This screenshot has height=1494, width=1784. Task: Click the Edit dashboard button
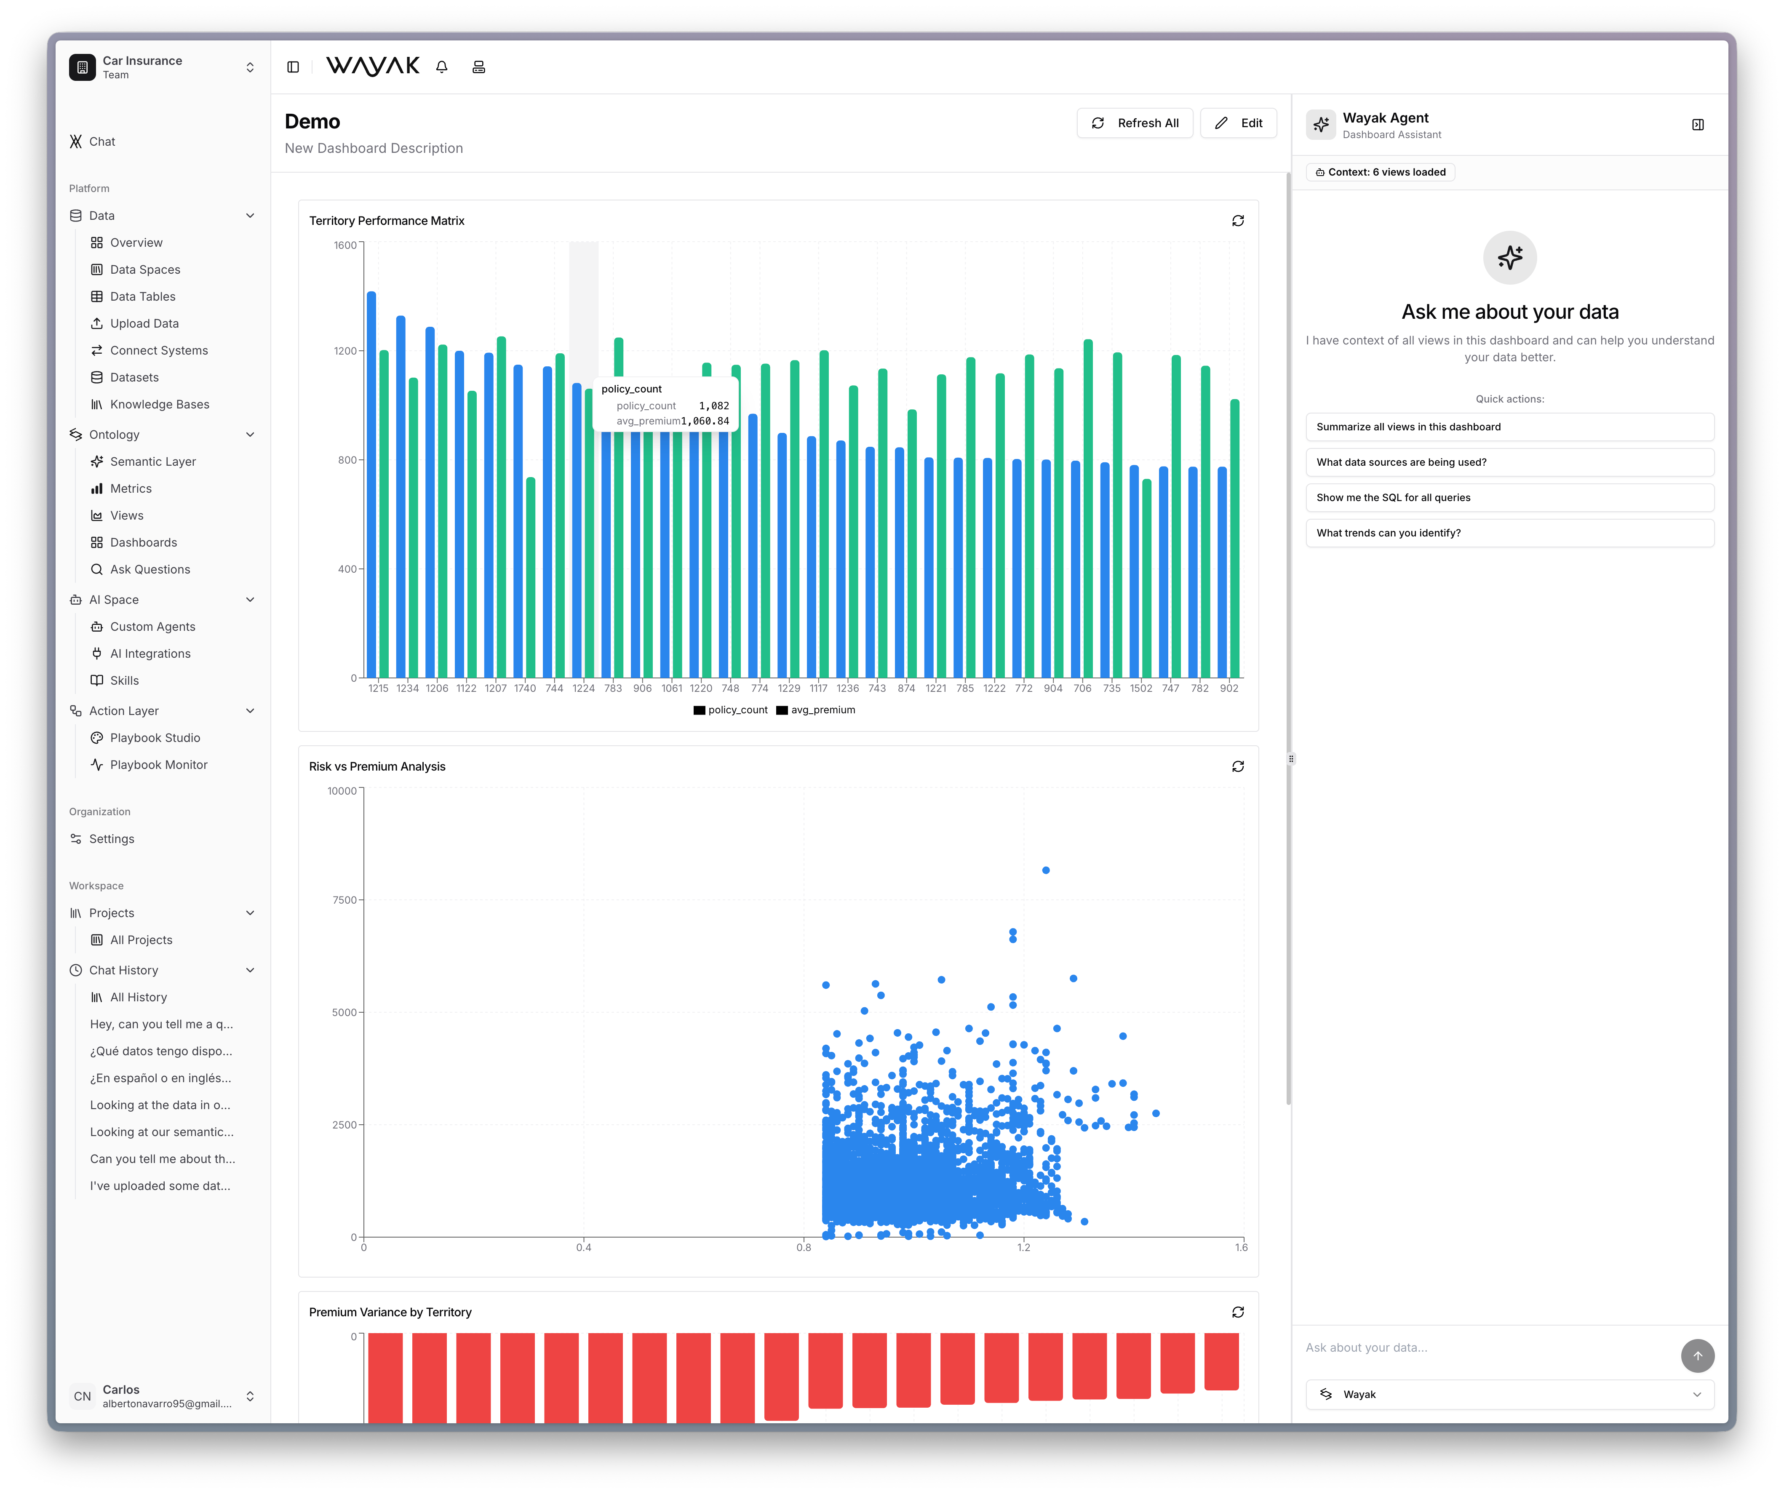tap(1238, 123)
